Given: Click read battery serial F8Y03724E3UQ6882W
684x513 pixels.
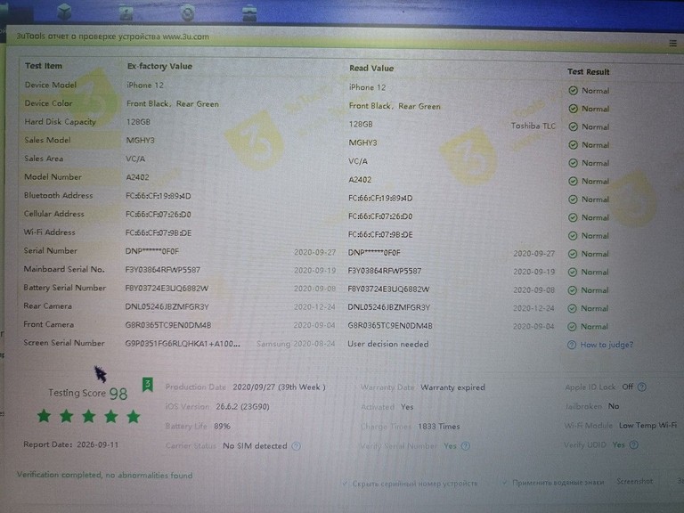Looking at the screenshot, I should 388,289.
